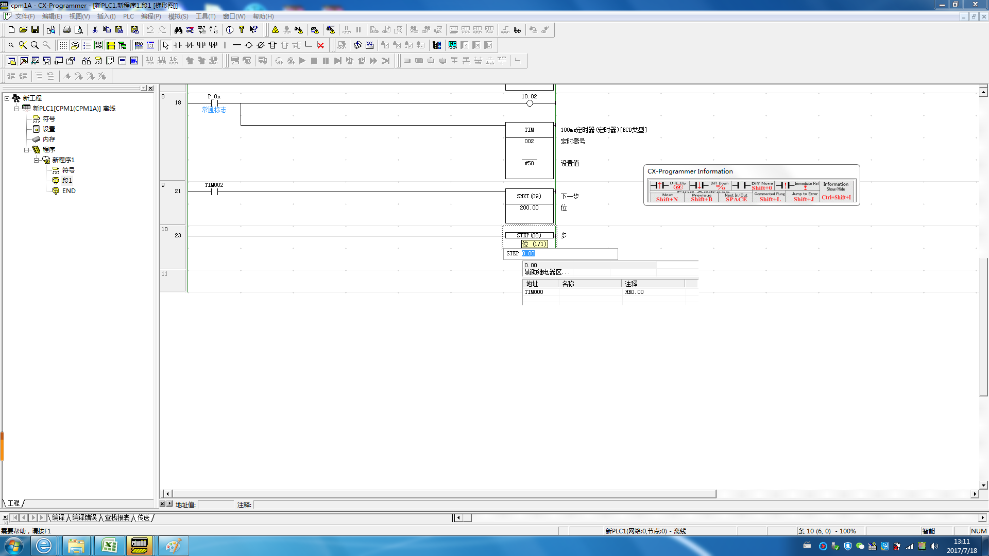989x556 pixels.
Task: Select the New Coil circle tool
Action: (x=249, y=45)
